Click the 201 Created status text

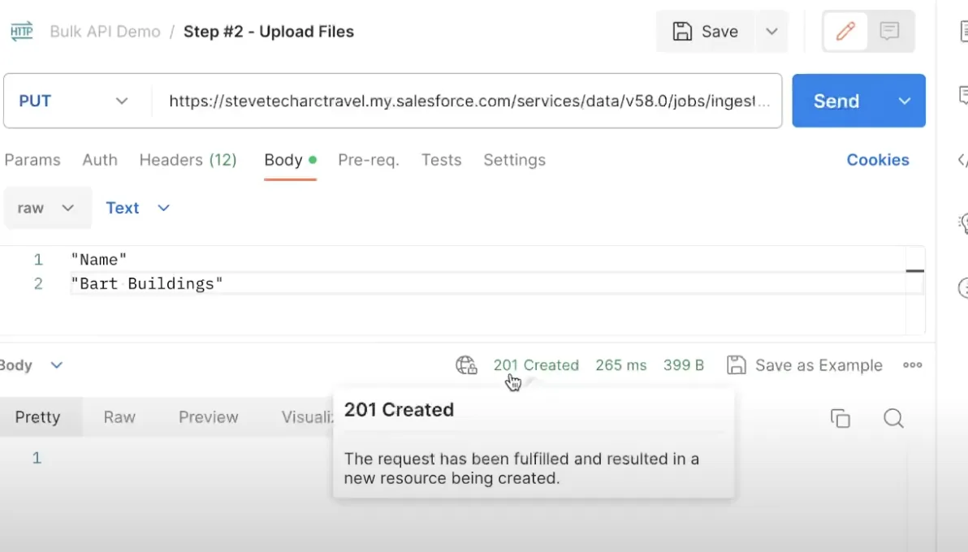point(536,365)
